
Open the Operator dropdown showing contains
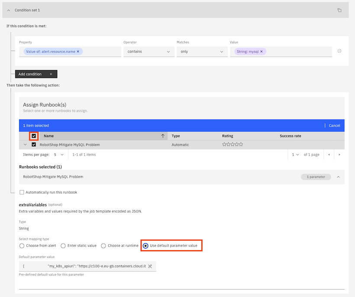tap(148, 52)
